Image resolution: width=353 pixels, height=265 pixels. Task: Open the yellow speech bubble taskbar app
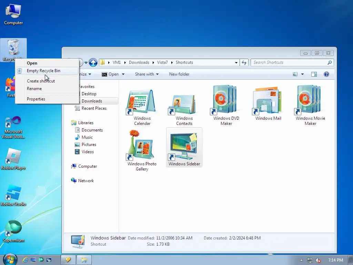[x=68, y=260]
